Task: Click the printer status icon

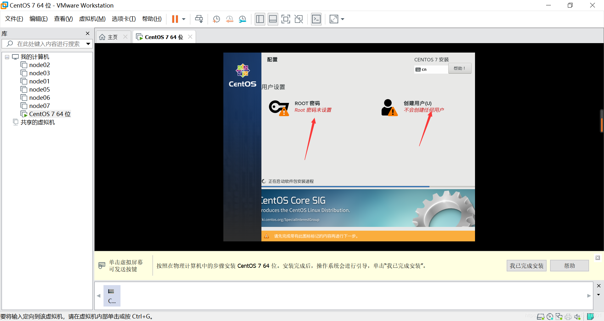Action: pos(568,317)
